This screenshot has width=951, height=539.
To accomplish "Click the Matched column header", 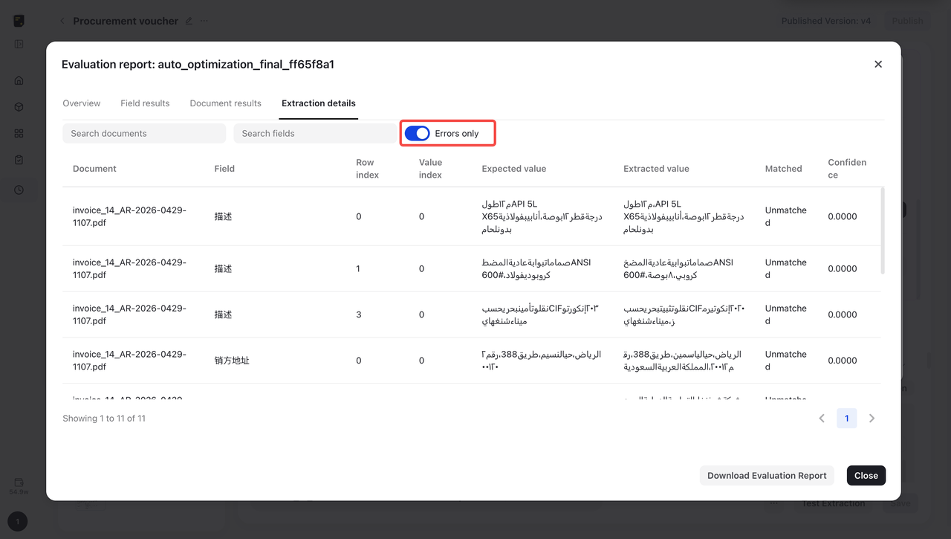I will pos(784,169).
